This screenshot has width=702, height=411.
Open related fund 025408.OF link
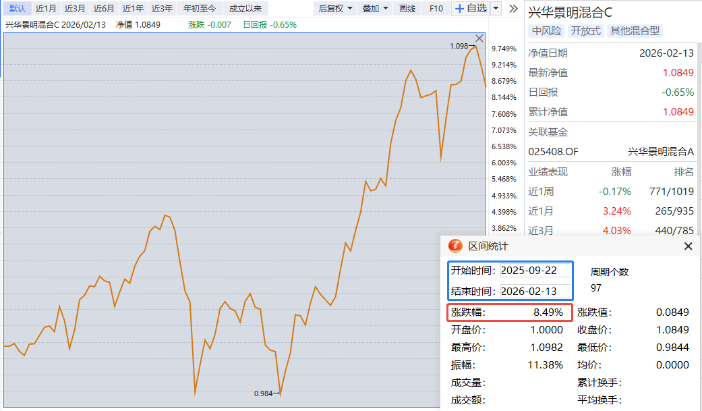(x=553, y=152)
